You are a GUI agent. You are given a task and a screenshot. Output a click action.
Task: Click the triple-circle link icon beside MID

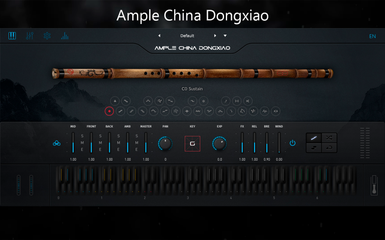[57, 143]
